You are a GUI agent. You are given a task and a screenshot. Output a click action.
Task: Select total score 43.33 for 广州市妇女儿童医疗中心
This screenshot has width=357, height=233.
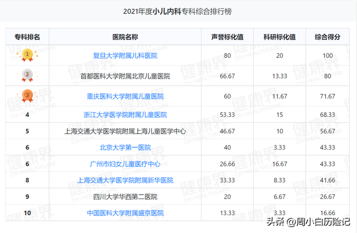click(327, 164)
